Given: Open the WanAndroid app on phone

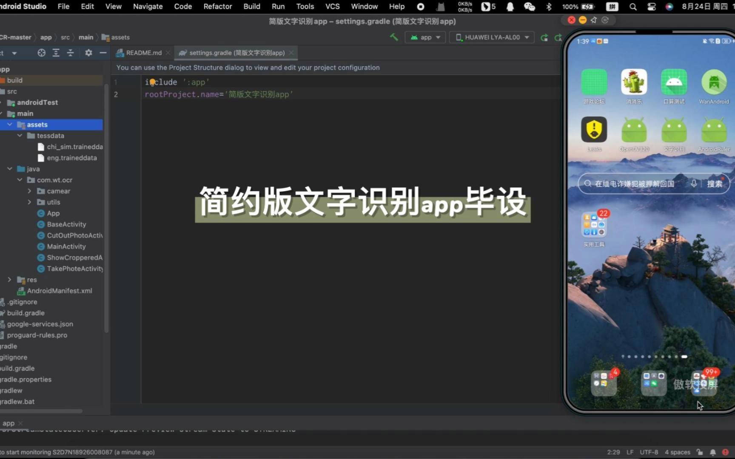Looking at the screenshot, I should coord(714,82).
